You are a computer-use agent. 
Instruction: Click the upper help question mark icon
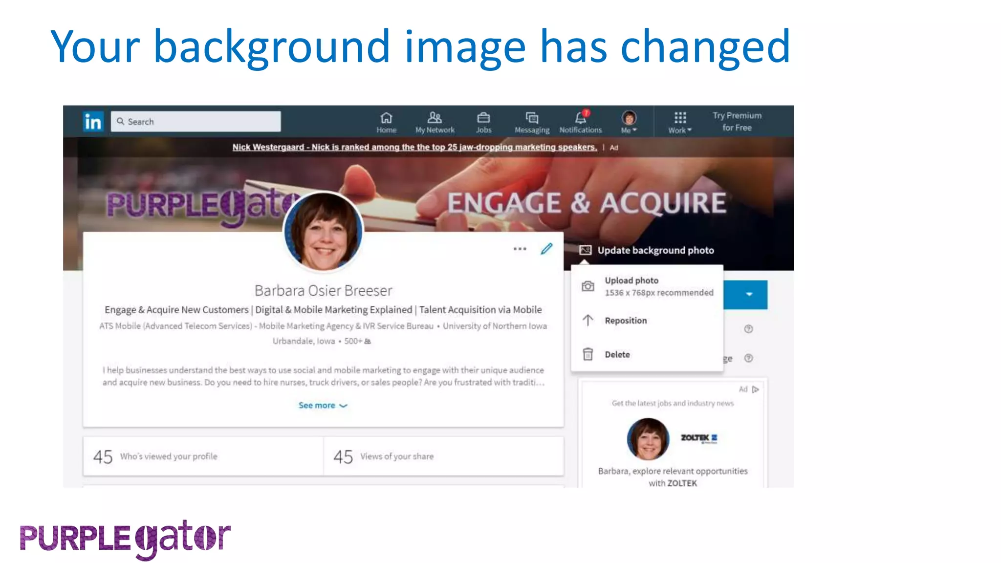click(x=748, y=329)
